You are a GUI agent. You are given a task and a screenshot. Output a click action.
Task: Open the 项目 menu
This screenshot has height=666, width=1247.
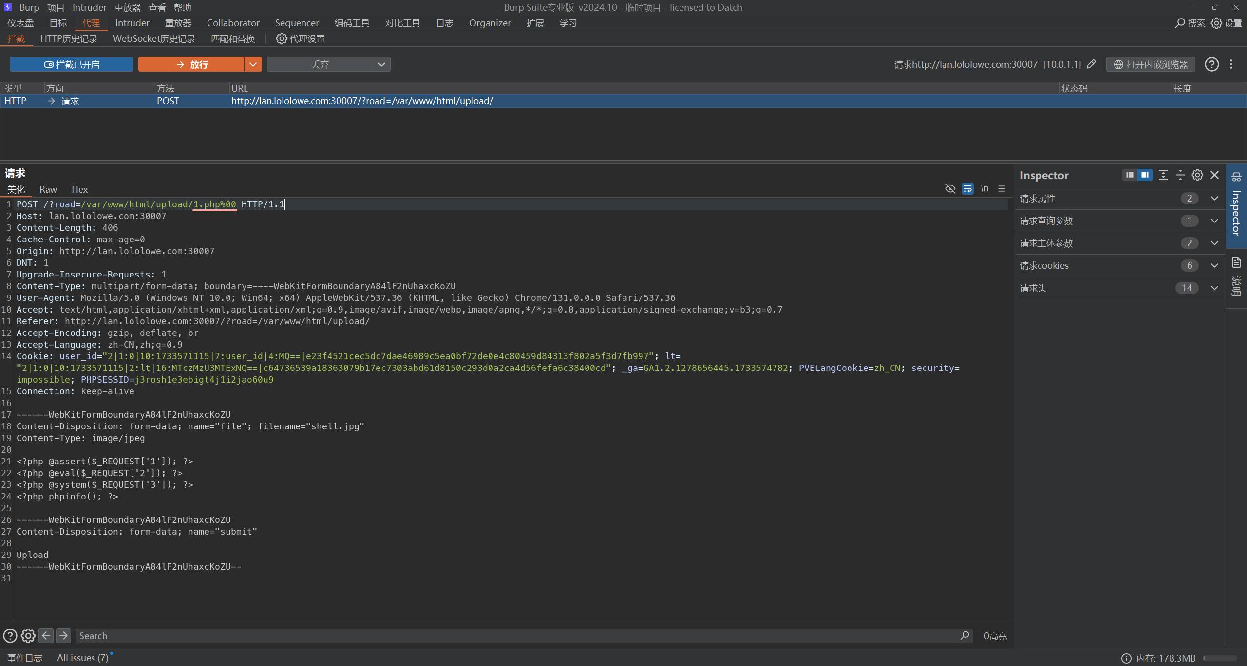tap(56, 7)
